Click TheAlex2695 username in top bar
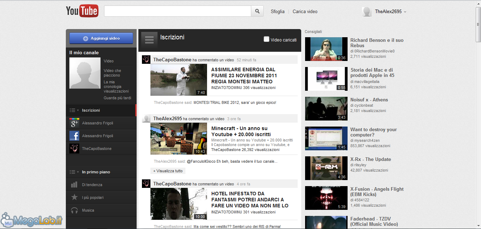 point(388,11)
